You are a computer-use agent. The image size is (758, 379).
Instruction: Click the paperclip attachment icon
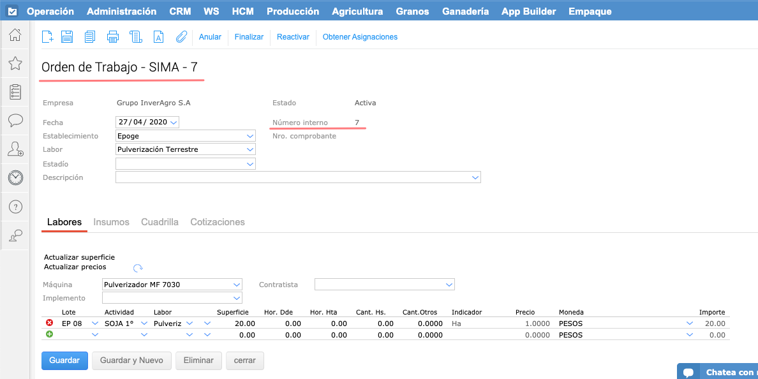point(181,37)
